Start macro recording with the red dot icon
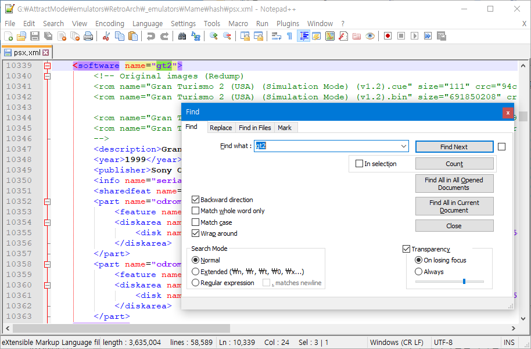This screenshot has width=531, height=349. coord(388,36)
